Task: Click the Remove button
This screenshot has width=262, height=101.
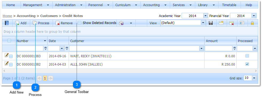Action: [64, 23]
